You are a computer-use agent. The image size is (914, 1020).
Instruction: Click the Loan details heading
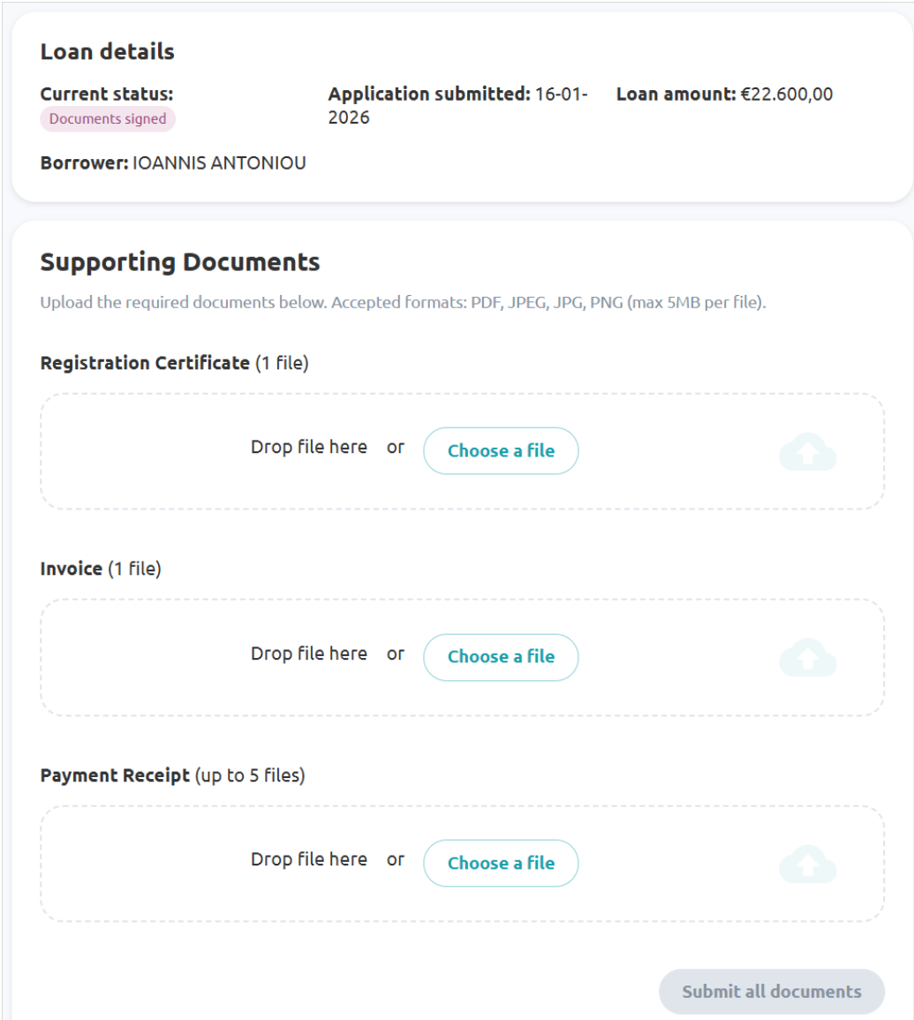click(108, 52)
